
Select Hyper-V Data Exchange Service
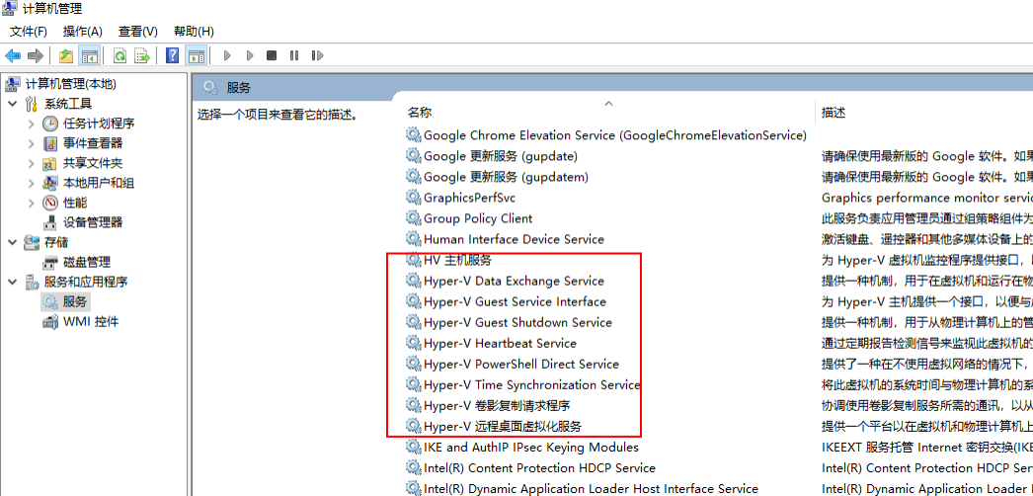tap(514, 281)
